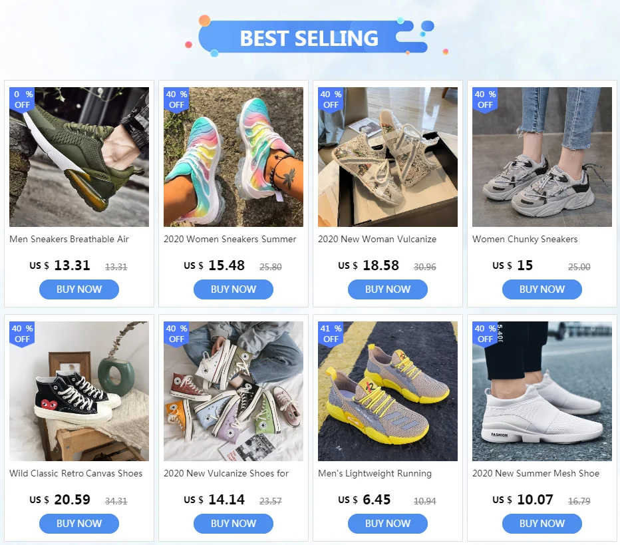The image size is (620, 545).
Task: Click BUY NOW under the US $20.59 canvas shoes
Action: click(79, 523)
